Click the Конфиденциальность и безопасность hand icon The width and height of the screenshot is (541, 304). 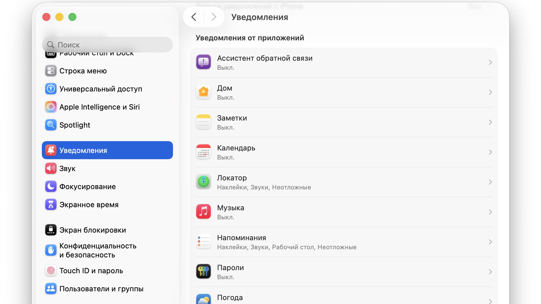(51, 250)
